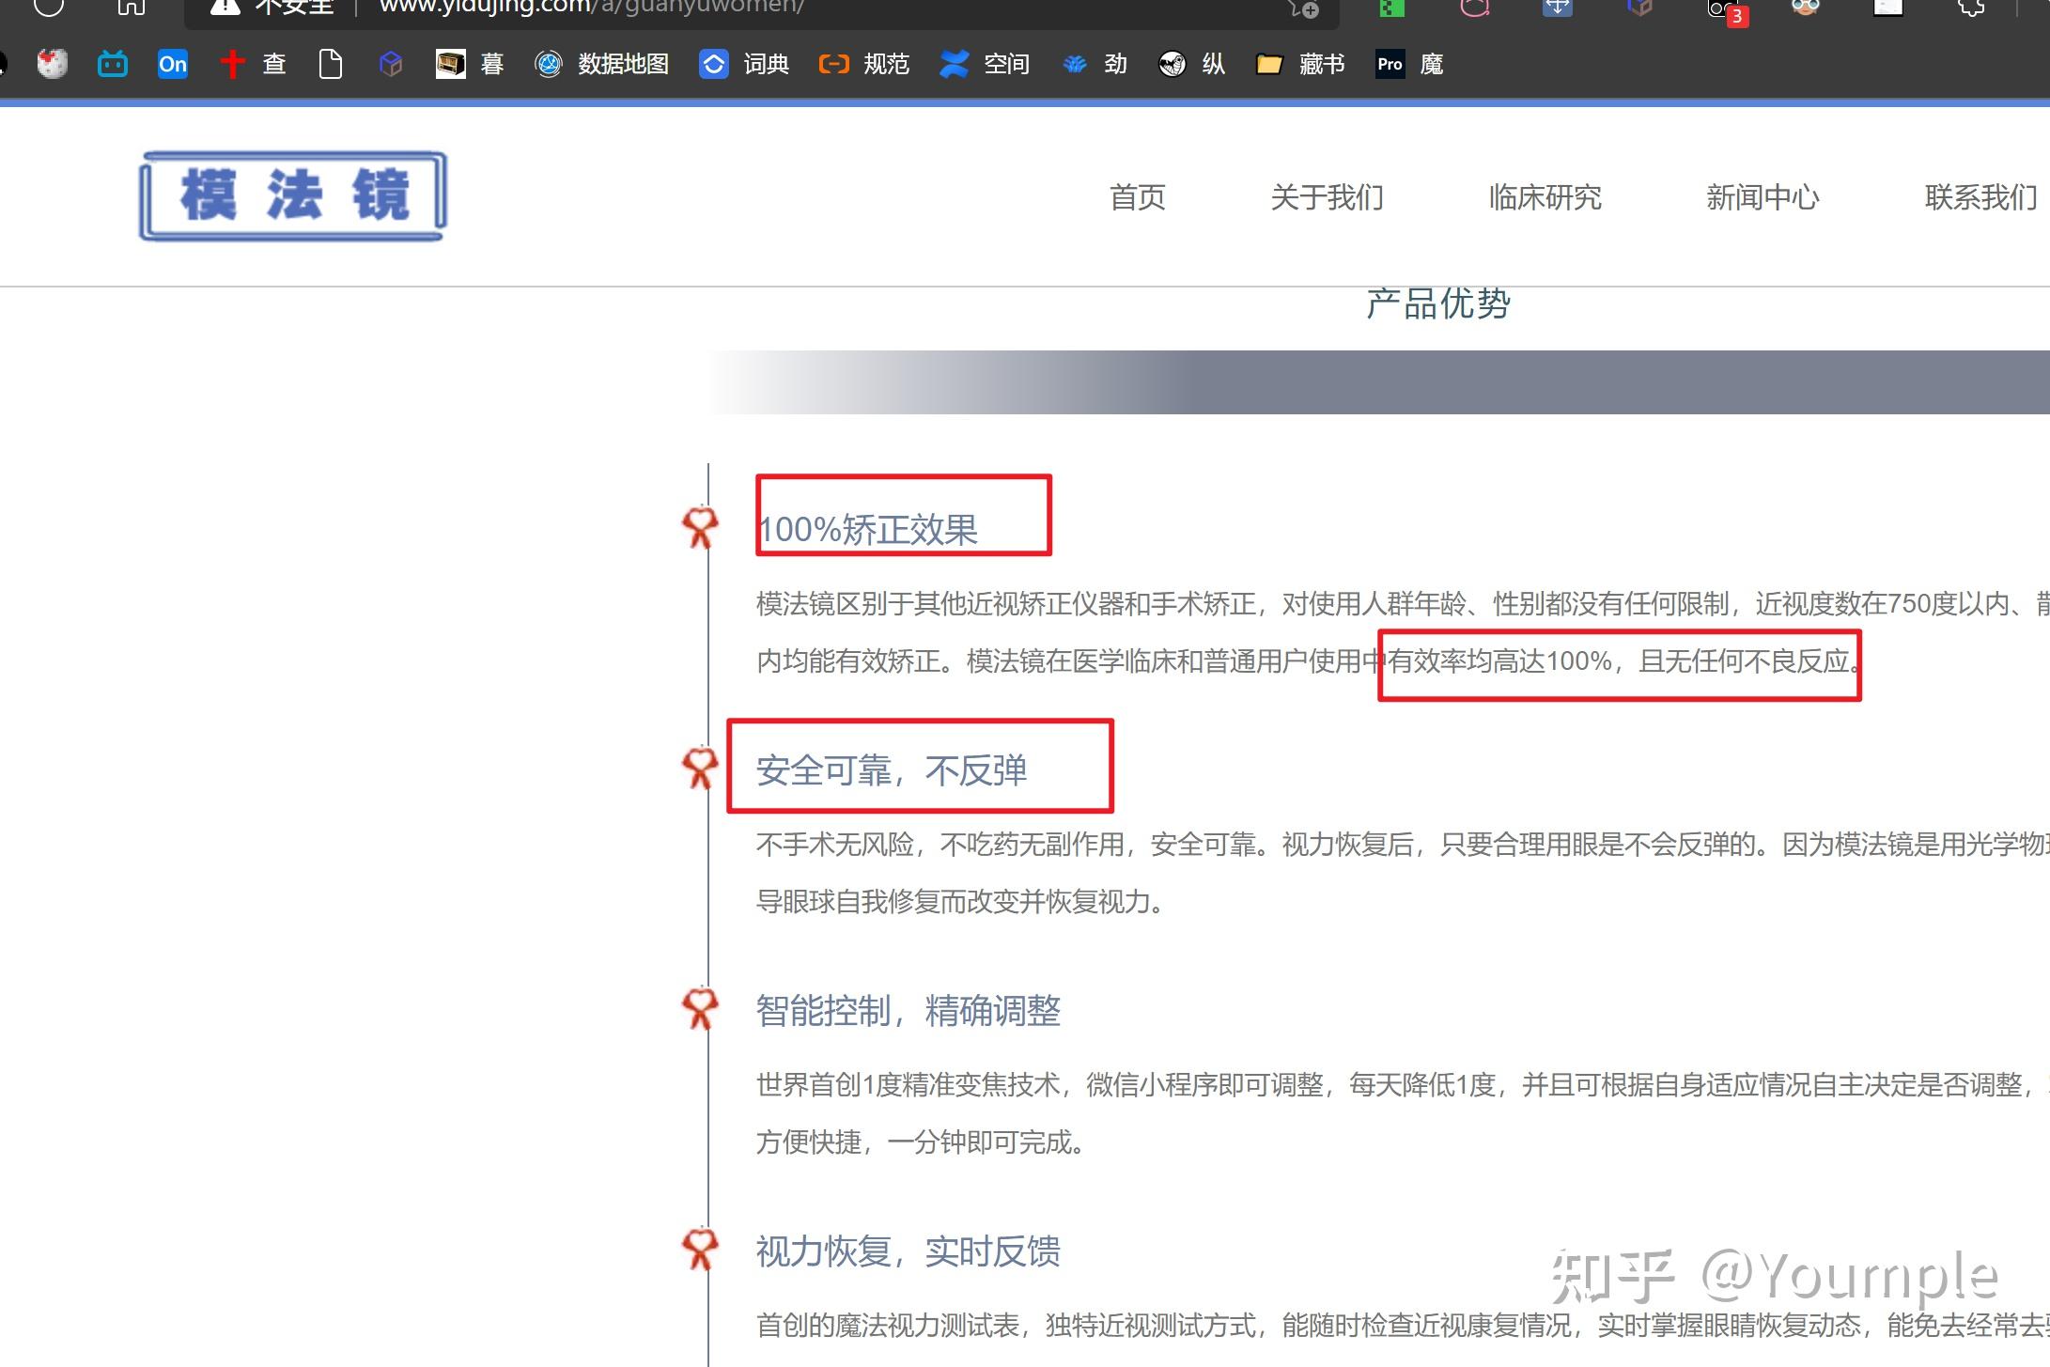Open the blank page bookmark icon
This screenshot has width=2050, height=1367.
[x=331, y=64]
